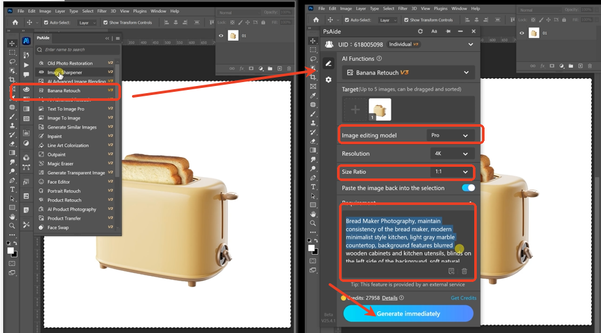
Task: Select Rectangular Marquee tool in the right window
Action: [313, 50]
